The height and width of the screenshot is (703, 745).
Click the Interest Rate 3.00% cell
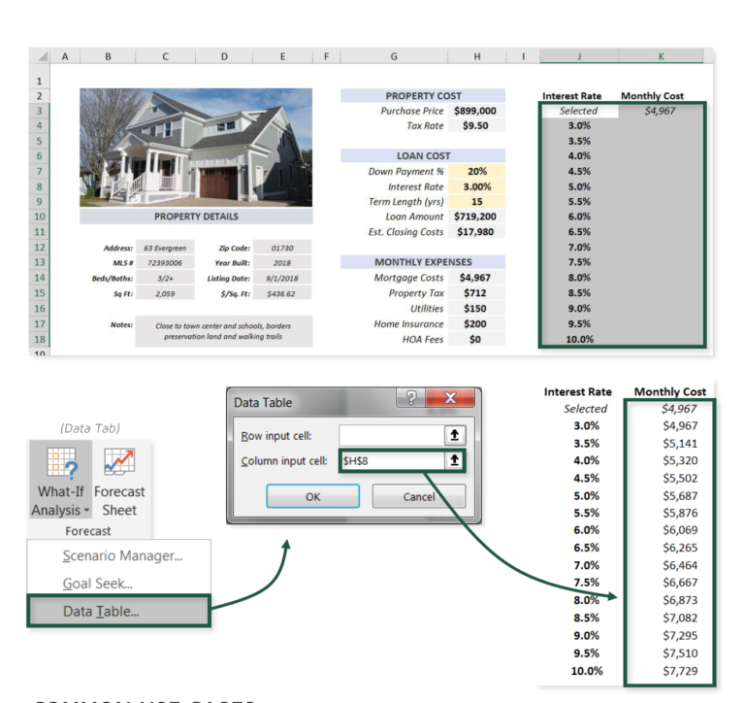point(476,186)
